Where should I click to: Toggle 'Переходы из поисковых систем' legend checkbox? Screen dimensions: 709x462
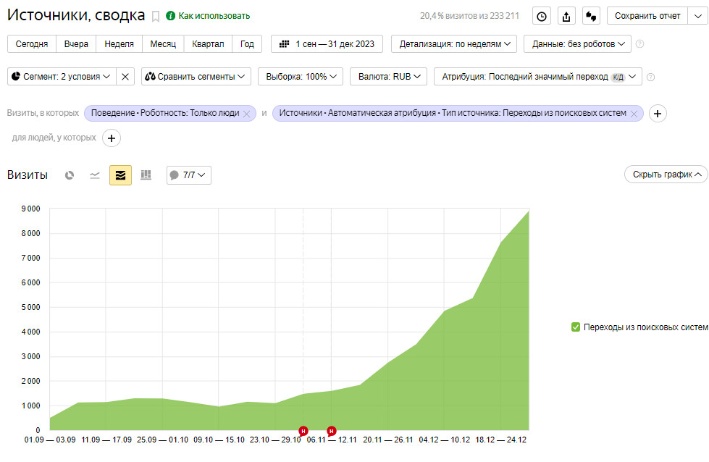[x=576, y=327]
